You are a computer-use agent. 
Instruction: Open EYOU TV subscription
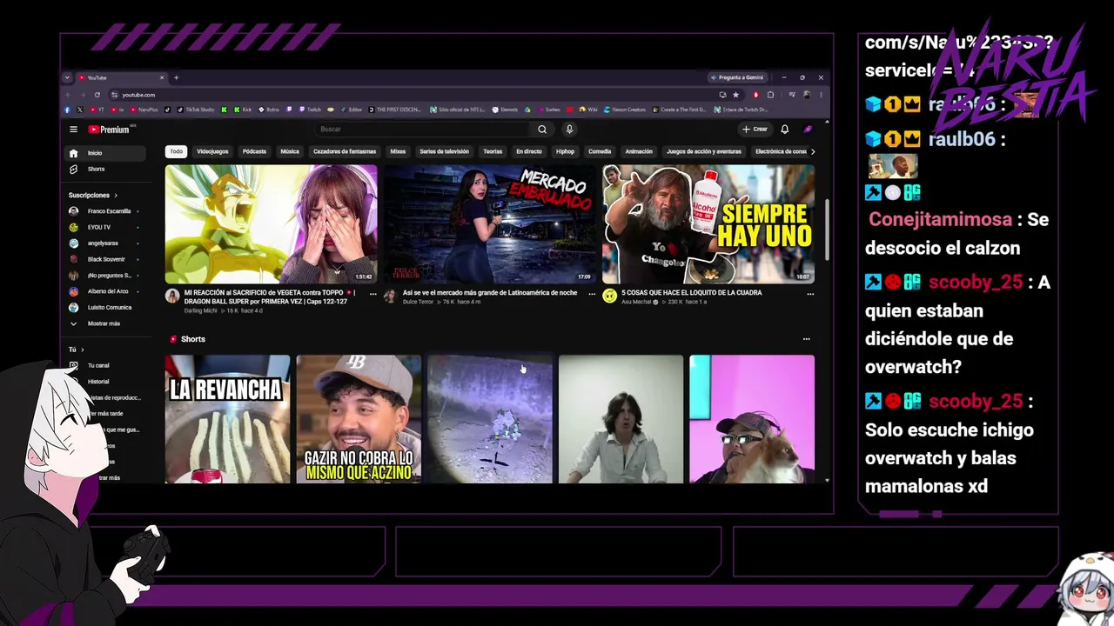pyautogui.click(x=105, y=227)
